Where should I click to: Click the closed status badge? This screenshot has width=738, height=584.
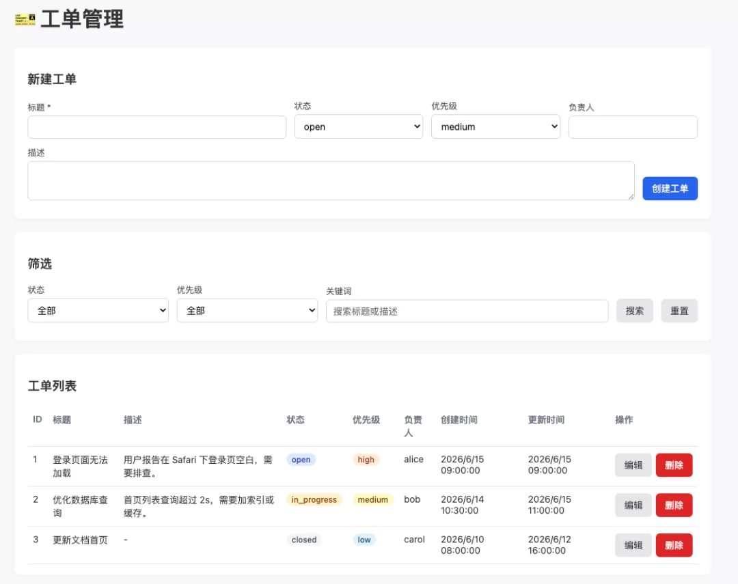click(303, 540)
